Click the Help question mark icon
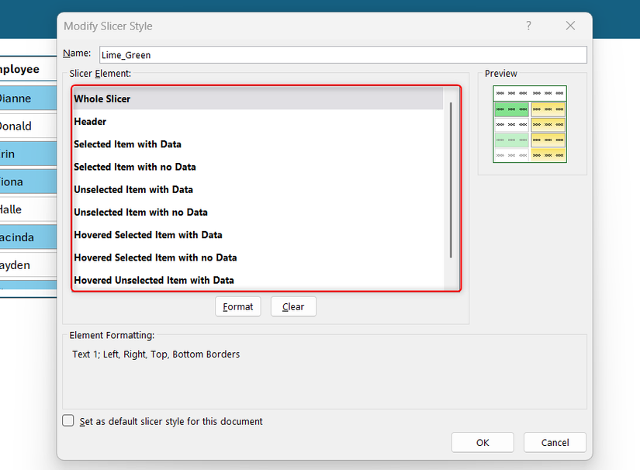This screenshot has height=470, width=640. point(528,26)
